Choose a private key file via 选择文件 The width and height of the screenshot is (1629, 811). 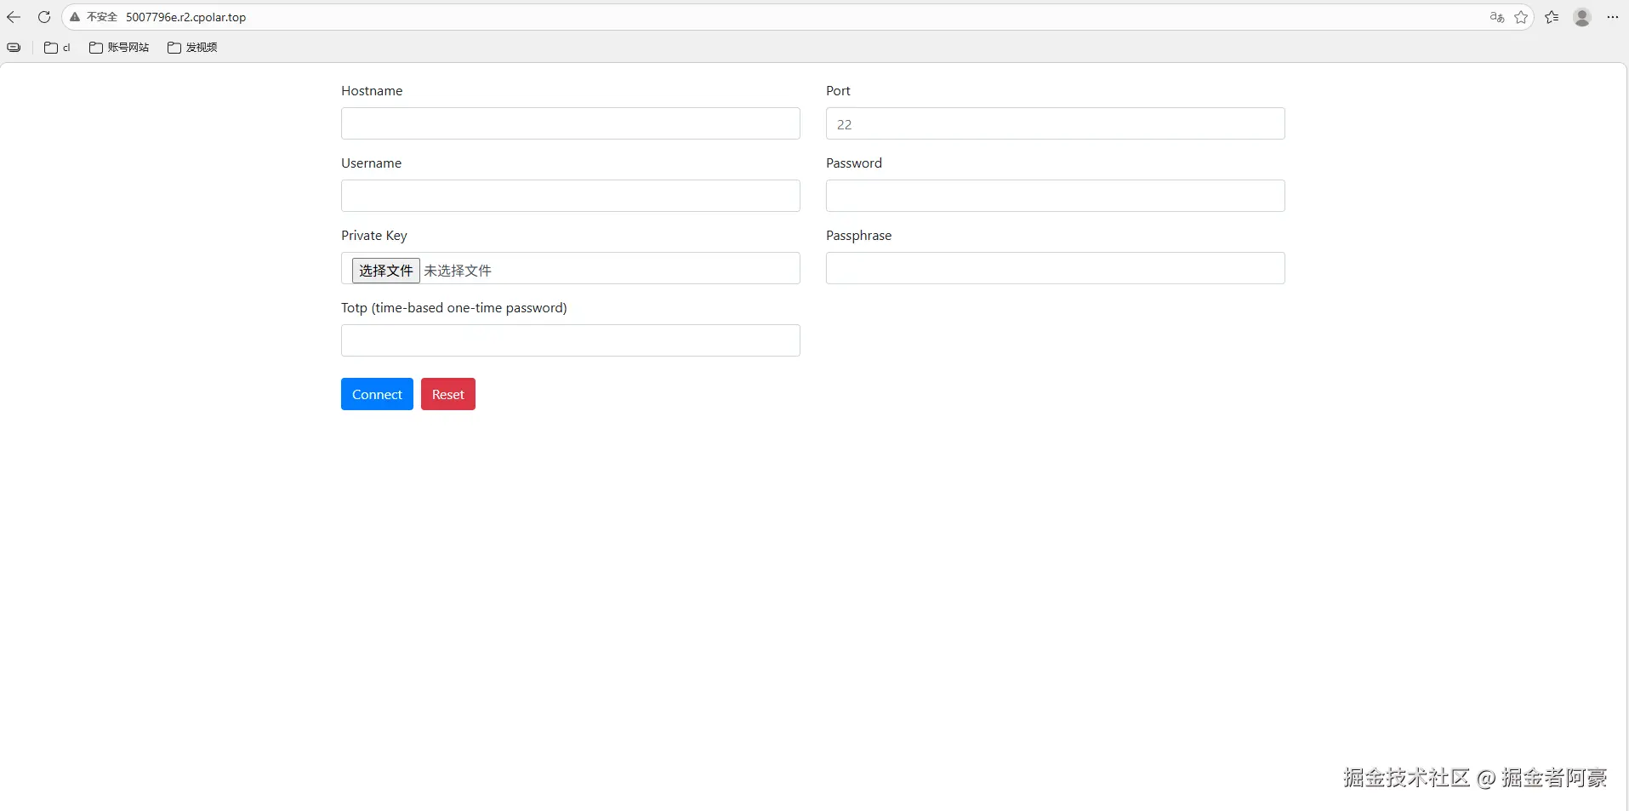click(x=386, y=271)
